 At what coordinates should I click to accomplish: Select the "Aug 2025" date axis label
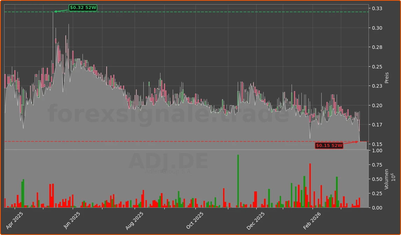point(135,220)
